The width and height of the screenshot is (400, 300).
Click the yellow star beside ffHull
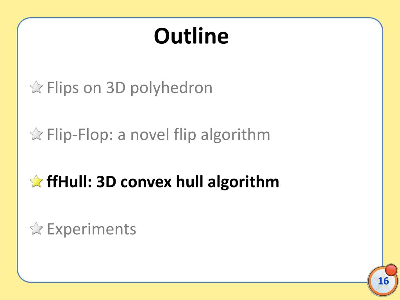(x=36, y=181)
